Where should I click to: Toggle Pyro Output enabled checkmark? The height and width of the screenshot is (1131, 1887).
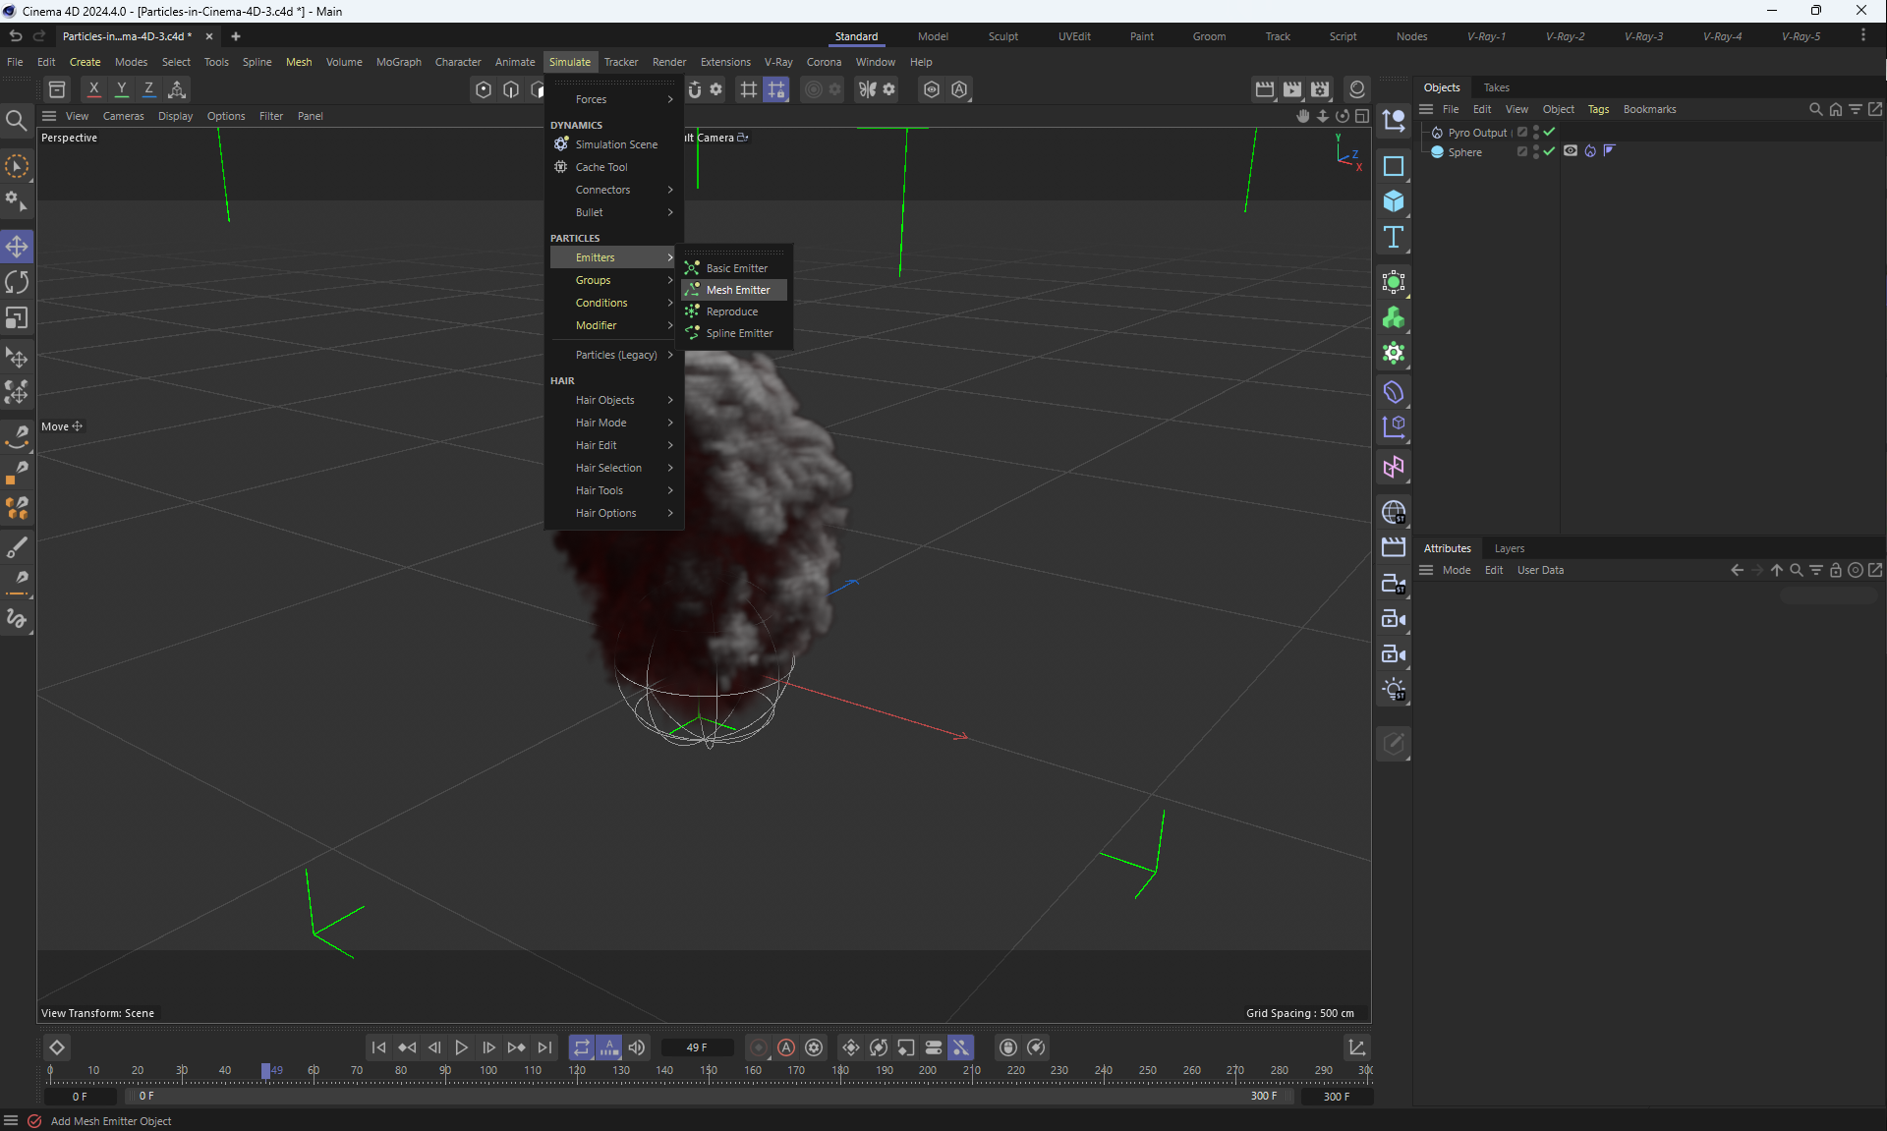tap(1549, 132)
